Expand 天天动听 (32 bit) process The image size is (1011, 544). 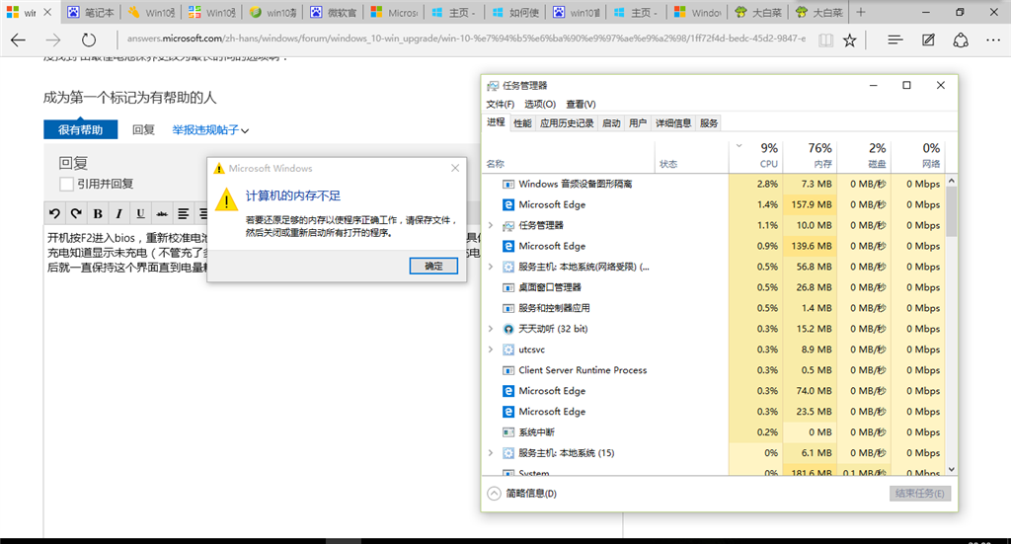491,329
